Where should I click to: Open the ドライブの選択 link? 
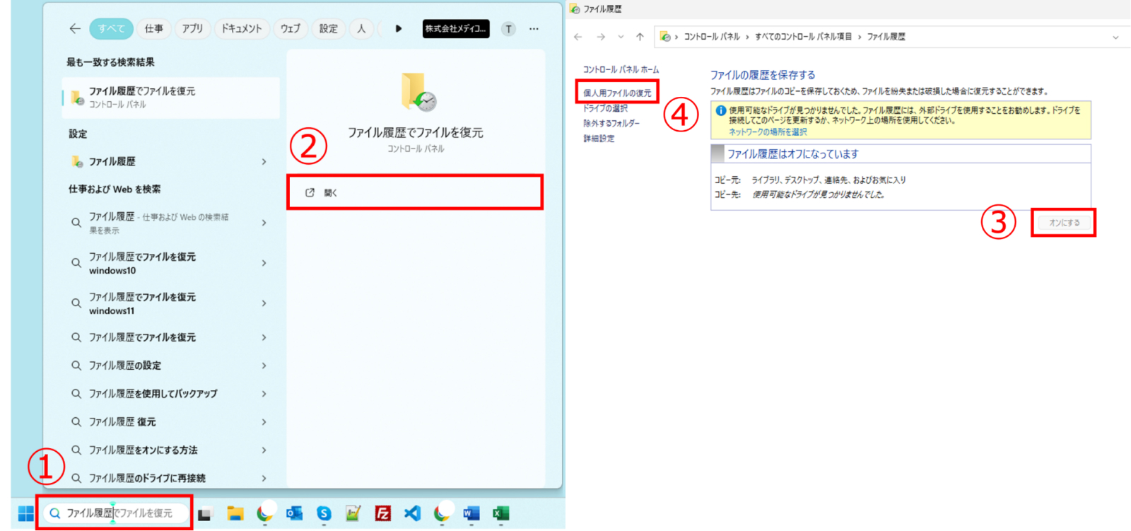[x=605, y=108]
